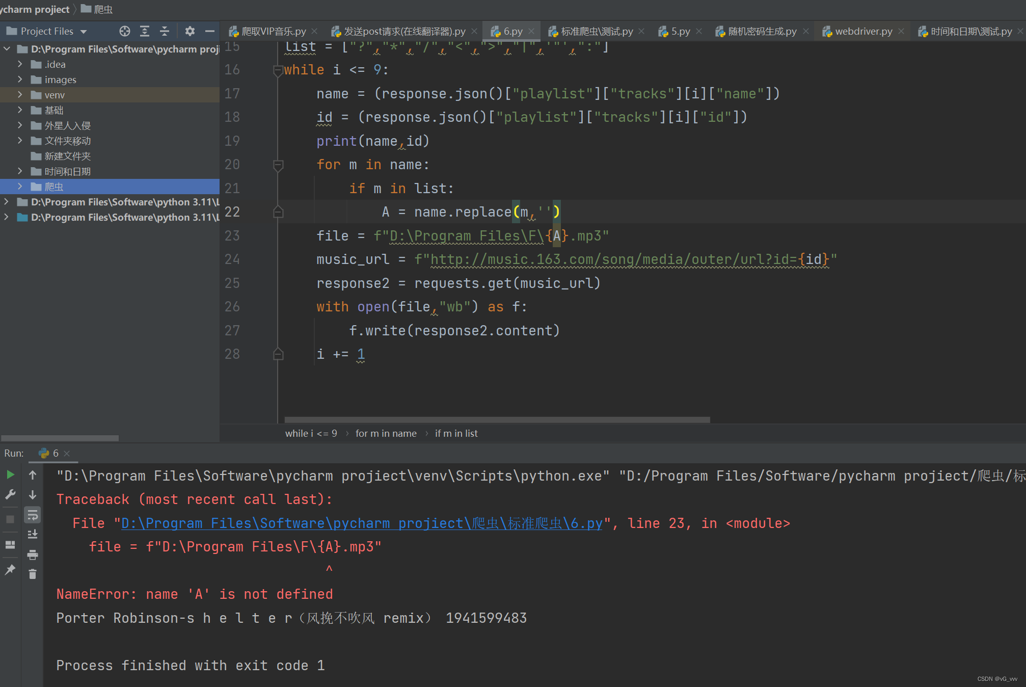
Task: Open the 6.py traceback file link
Action: [361, 523]
